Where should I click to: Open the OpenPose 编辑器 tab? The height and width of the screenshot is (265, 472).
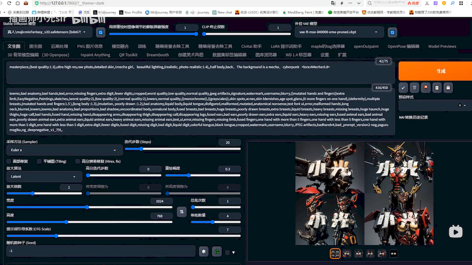click(403, 46)
